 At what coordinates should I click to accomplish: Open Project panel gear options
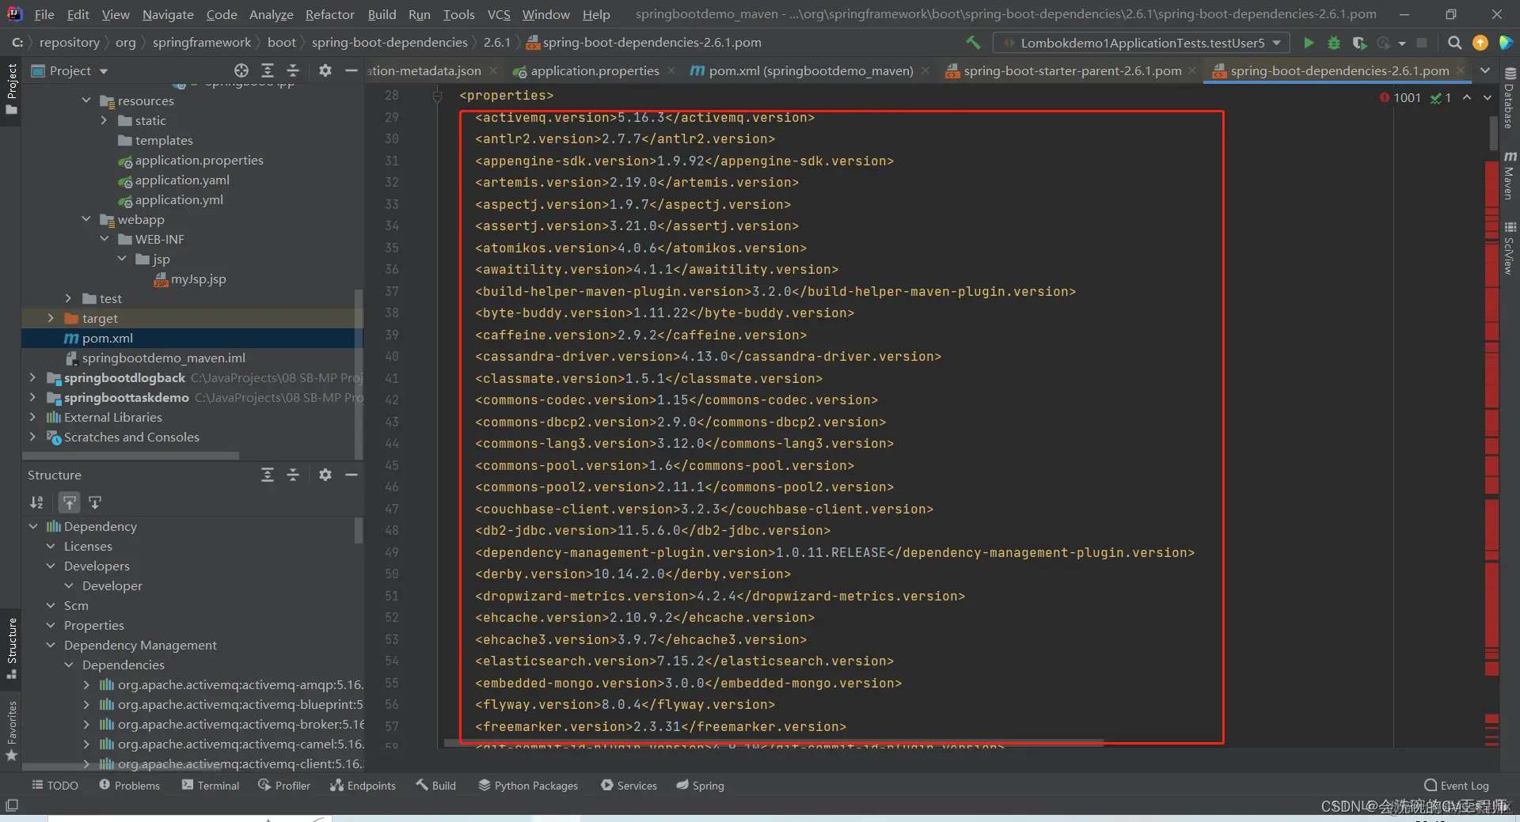325,70
